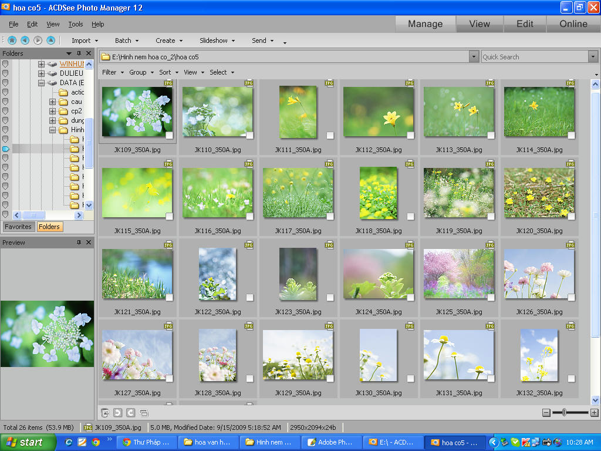601x451 pixels.
Task: Click the WINHUN drive icon in folder tree
Action: [52, 64]
